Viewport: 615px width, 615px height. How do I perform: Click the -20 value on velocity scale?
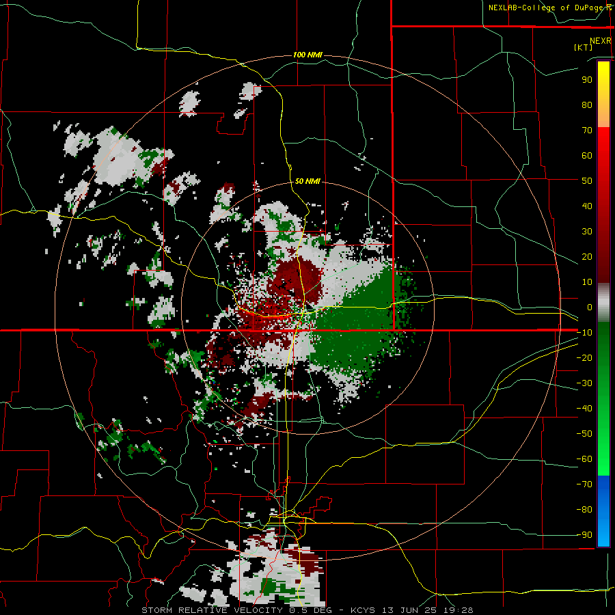(584, 358)
